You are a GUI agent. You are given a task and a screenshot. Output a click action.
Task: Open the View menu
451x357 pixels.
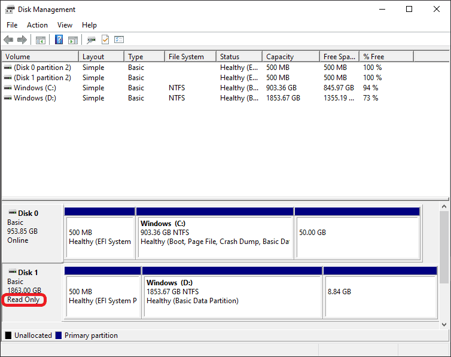[x=65, y=25]
